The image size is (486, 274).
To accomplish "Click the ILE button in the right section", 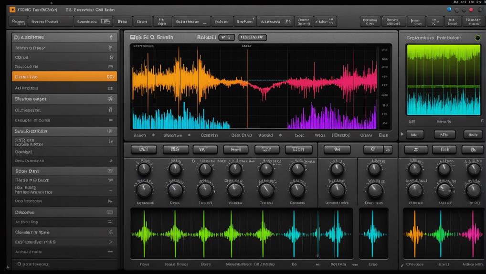I will point(444,150).
